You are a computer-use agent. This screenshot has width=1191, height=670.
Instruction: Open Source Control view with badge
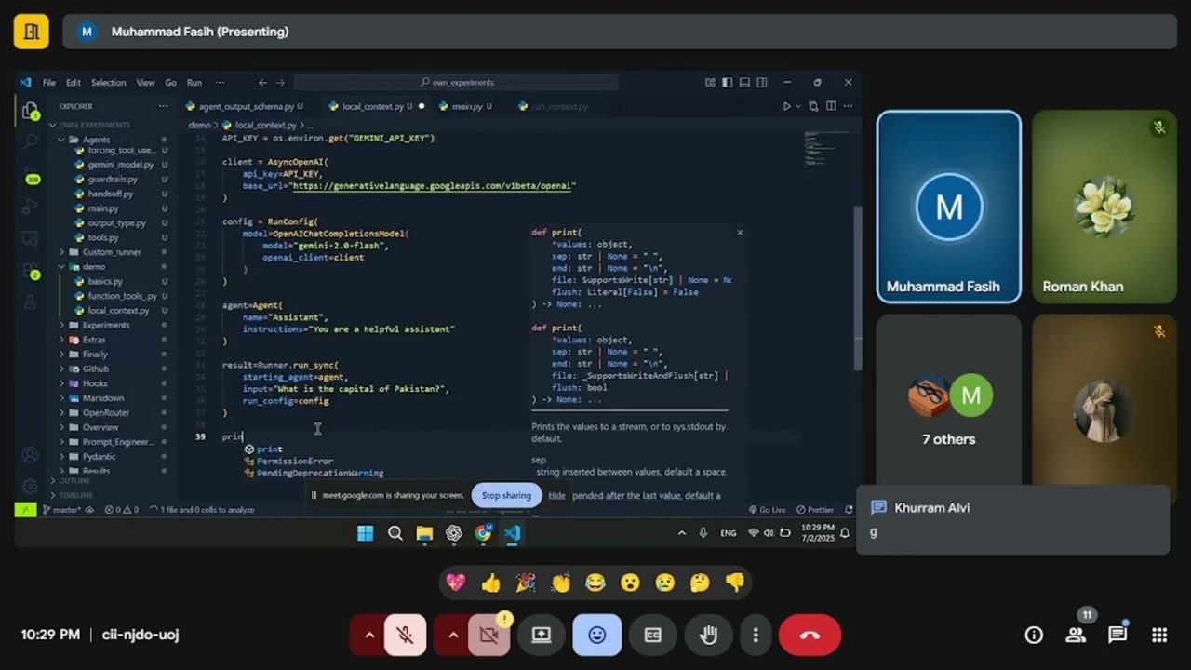[30, 174]
